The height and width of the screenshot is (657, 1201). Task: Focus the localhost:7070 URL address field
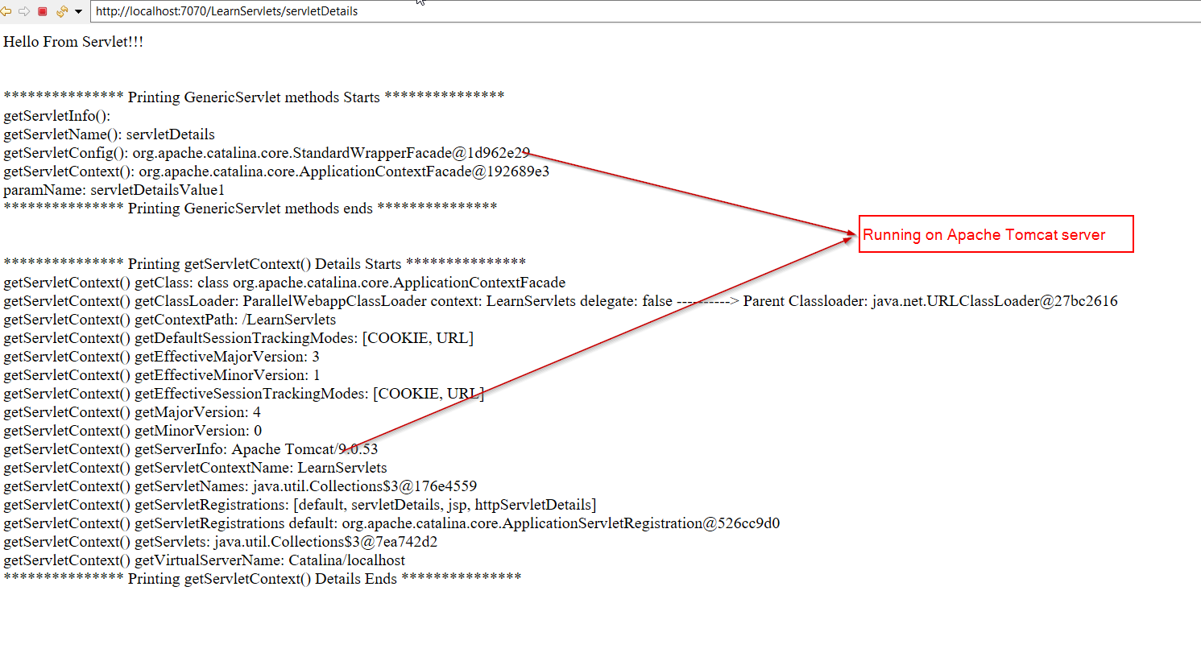tap(644, 11)
